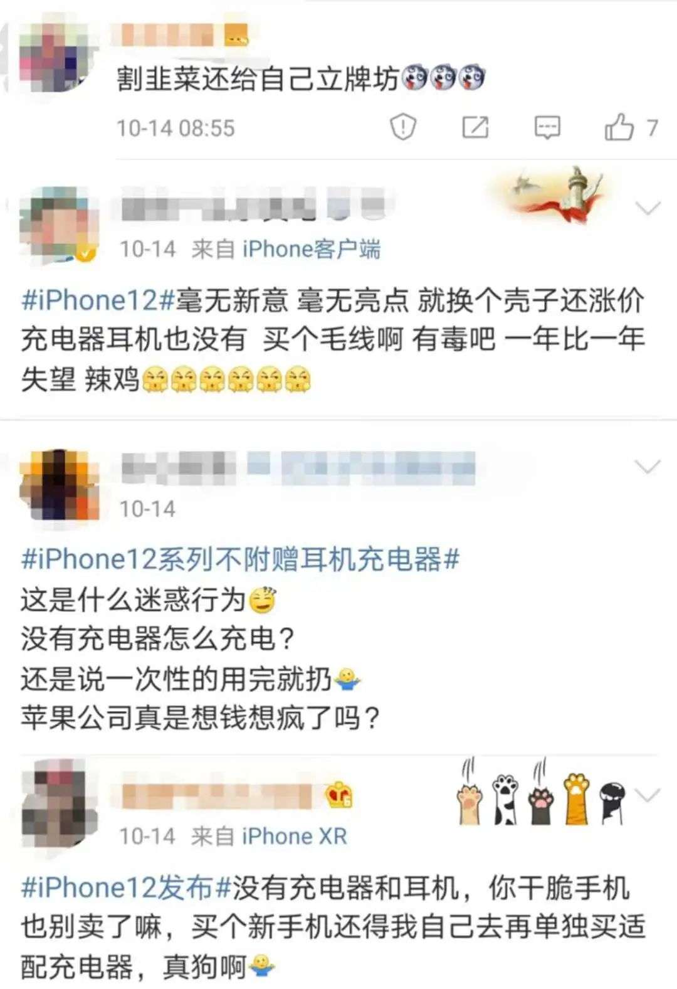Viewport: 677px width, 989px height.
Task: Open the #iPhone12发布# hashtag link
Action: pyautogui.click(x=127, y=887)
